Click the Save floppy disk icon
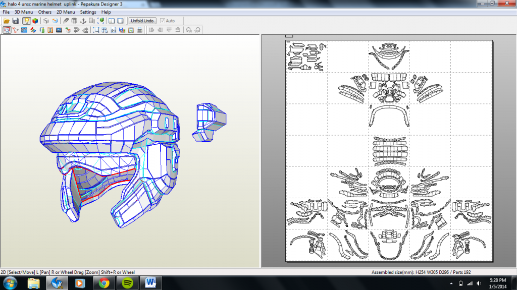The height and width of the screenshot is (290, 517). (15, 21)
